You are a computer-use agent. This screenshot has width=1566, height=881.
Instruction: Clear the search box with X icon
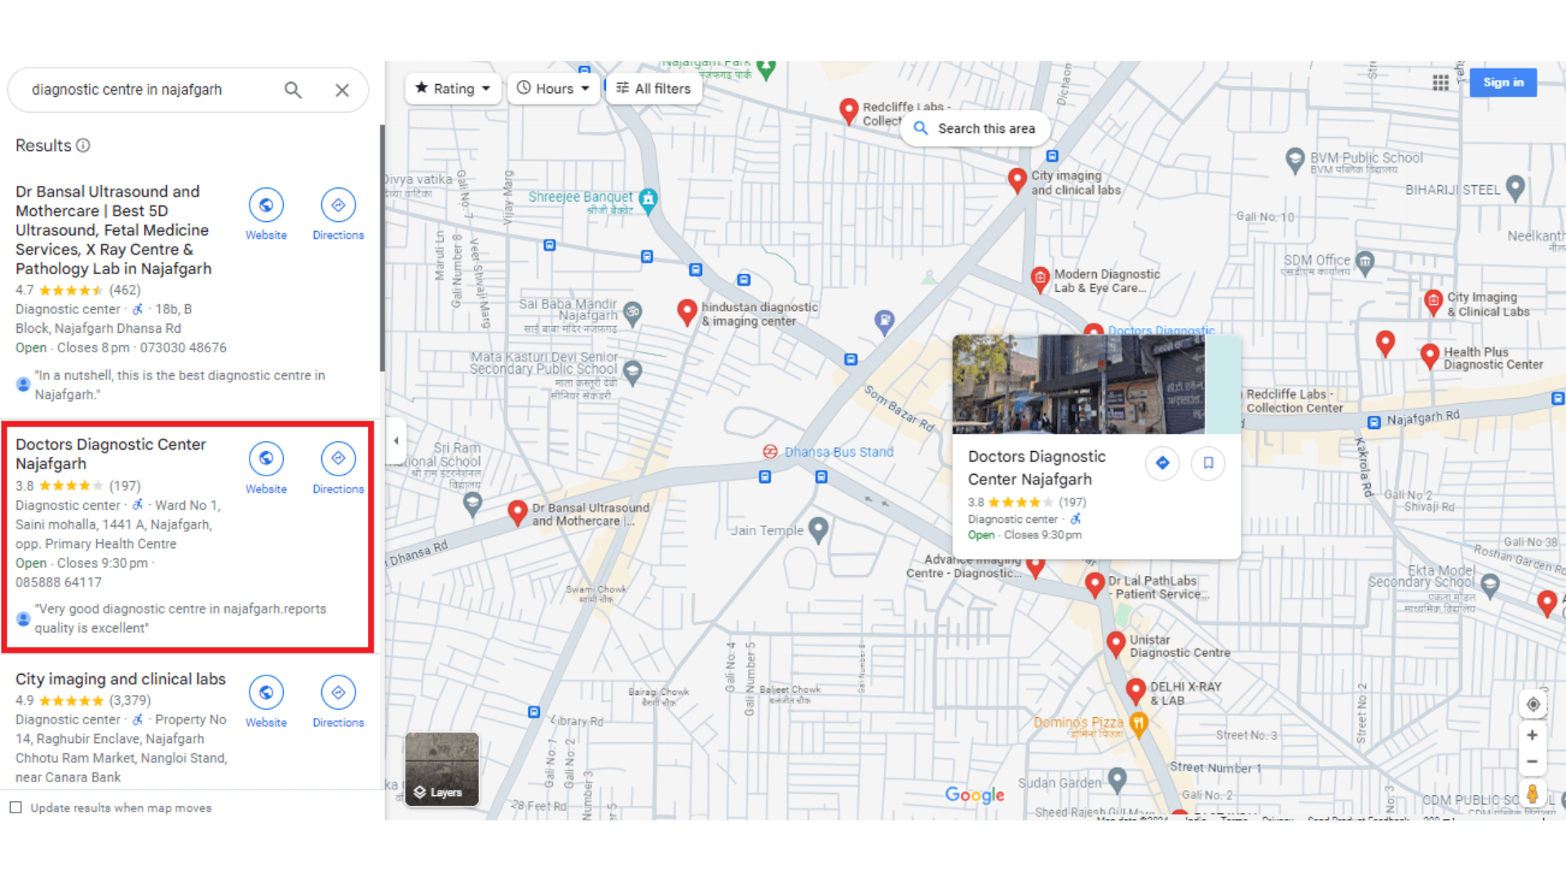[342, 90]
